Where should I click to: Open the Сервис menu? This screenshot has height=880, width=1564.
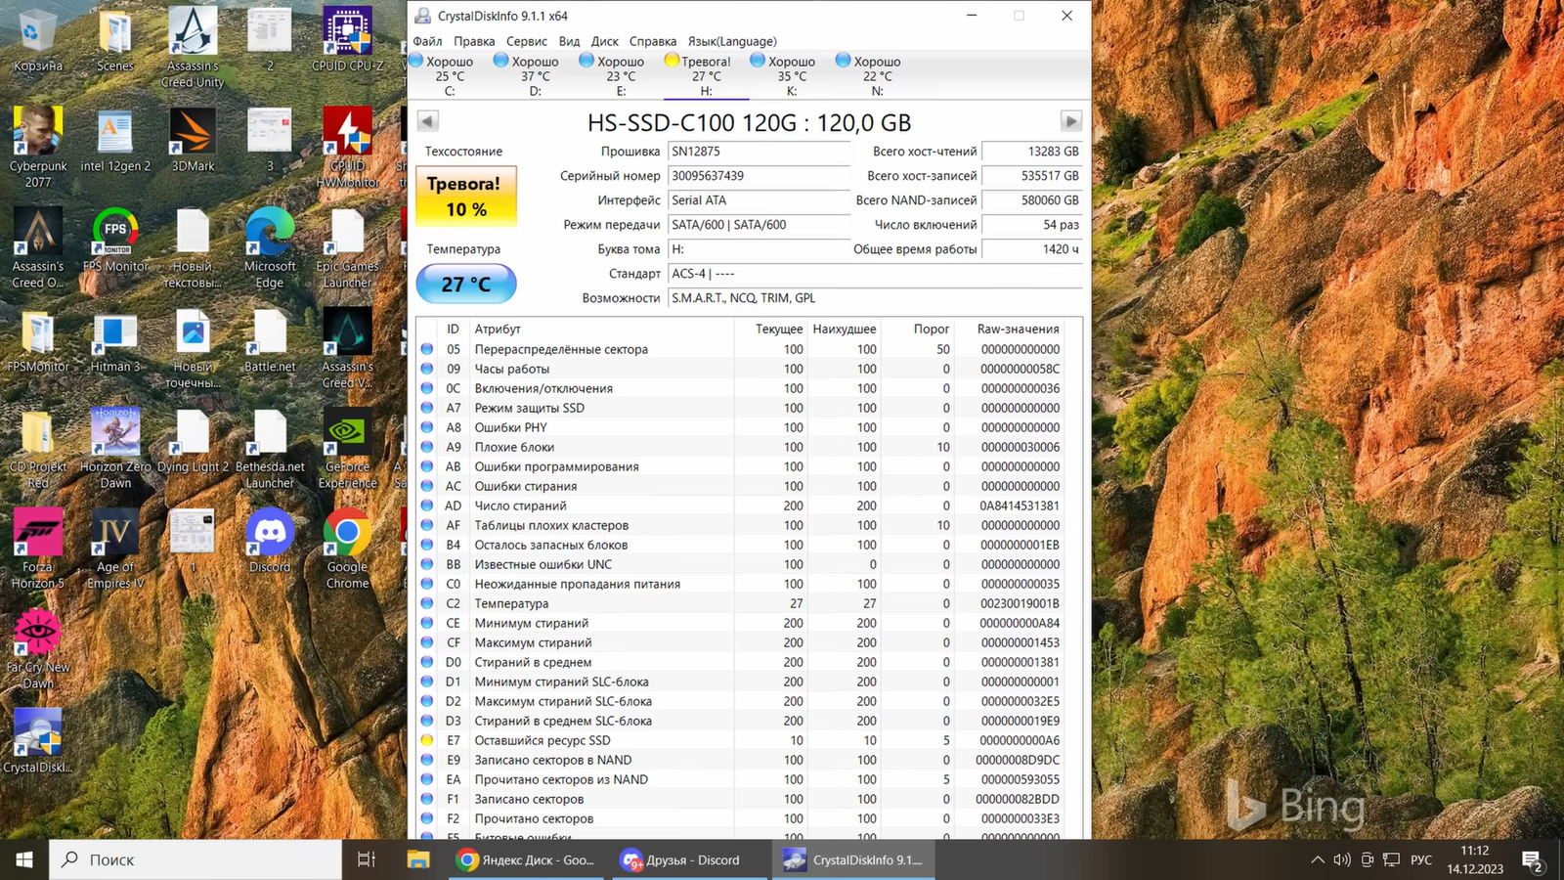click(526, 41)
